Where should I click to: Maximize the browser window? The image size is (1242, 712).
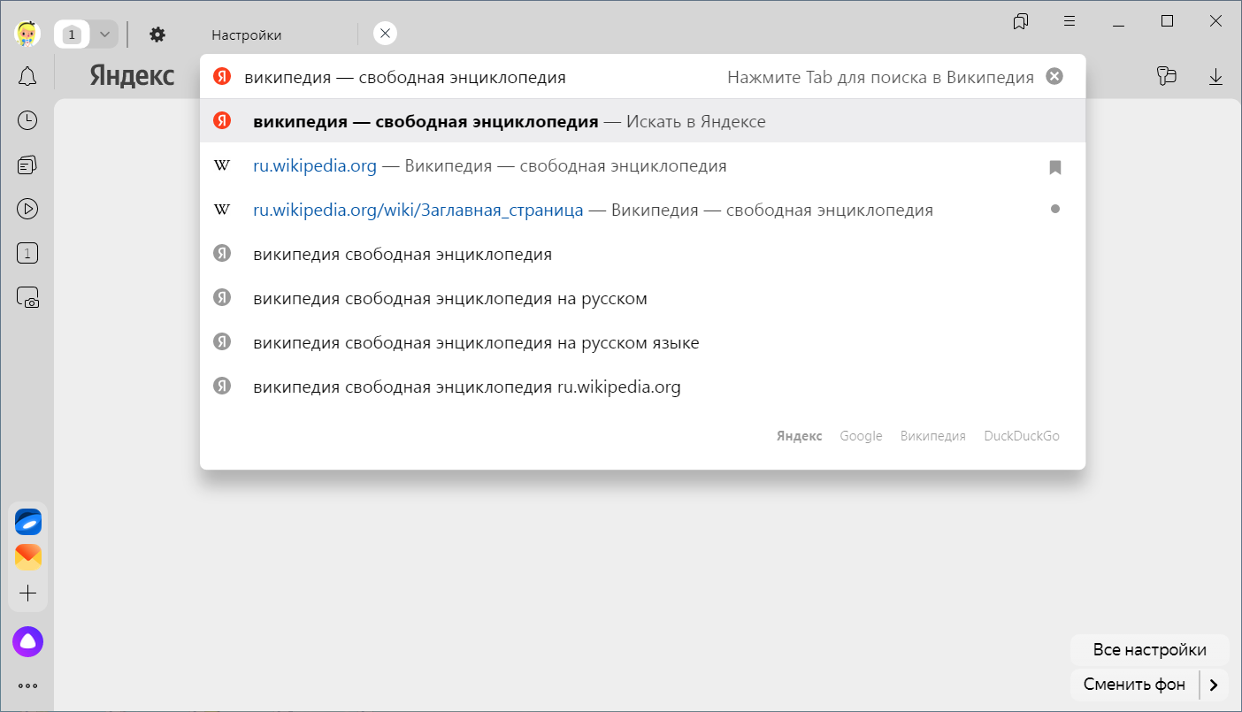coord(1167,21)
